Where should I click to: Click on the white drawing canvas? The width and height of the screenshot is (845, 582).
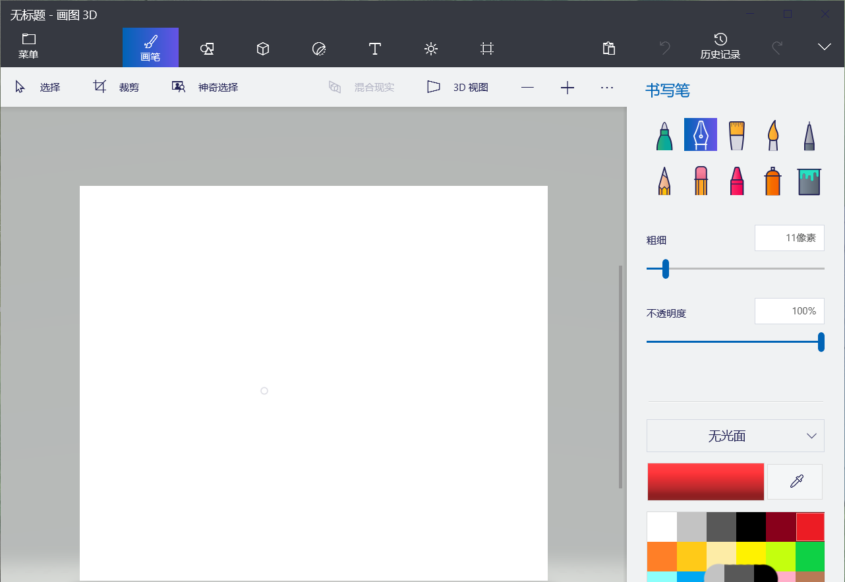(x=314, y=383)
